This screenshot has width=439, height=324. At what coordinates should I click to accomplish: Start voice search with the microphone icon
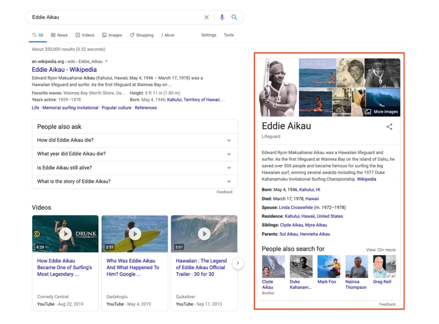point(222,17)
